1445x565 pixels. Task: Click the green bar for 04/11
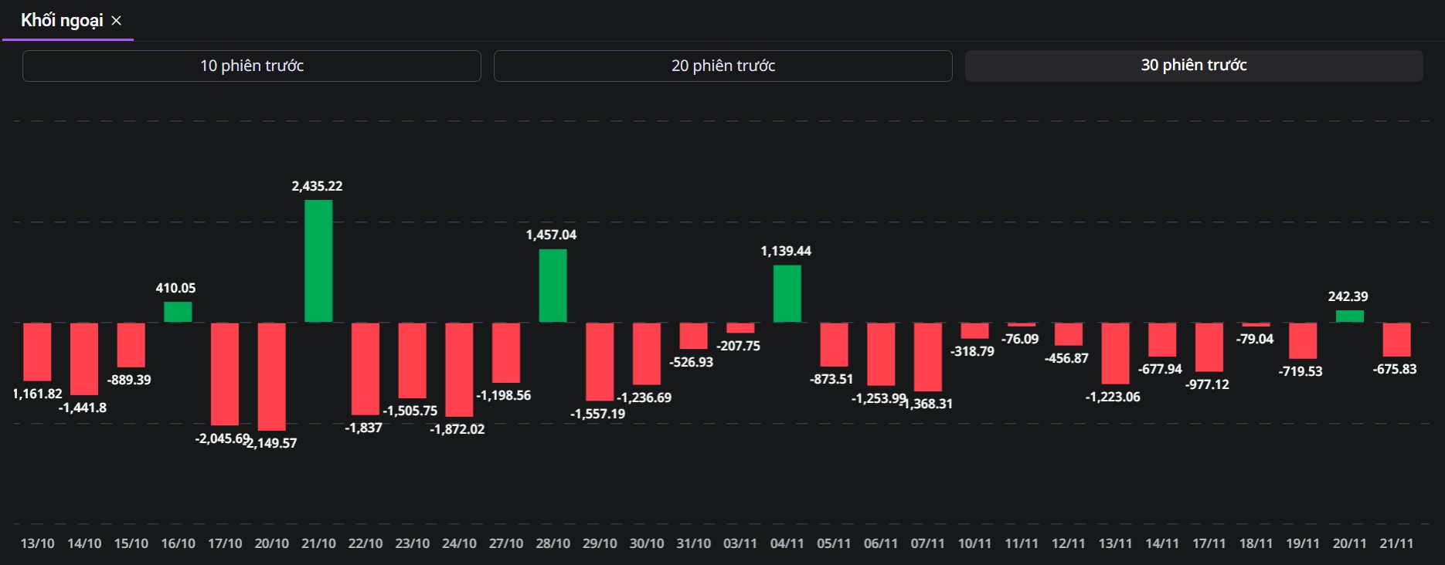pos(787,293)
